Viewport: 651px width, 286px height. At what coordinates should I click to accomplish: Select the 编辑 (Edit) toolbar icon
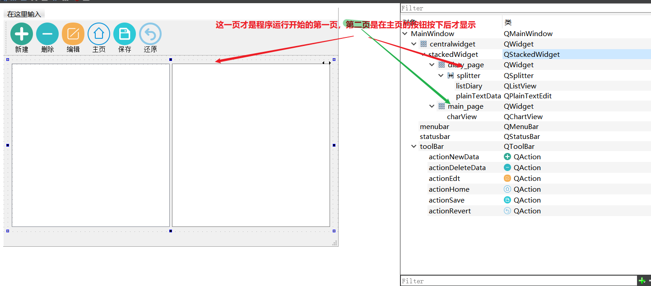coord(73,33)
